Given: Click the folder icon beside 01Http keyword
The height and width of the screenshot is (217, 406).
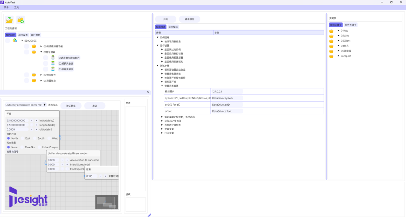Looking at the screenshot, I should tap(331, 31).
